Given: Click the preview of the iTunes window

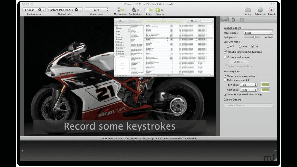Looking at the screenshot, I should click(x=164, y=47).
